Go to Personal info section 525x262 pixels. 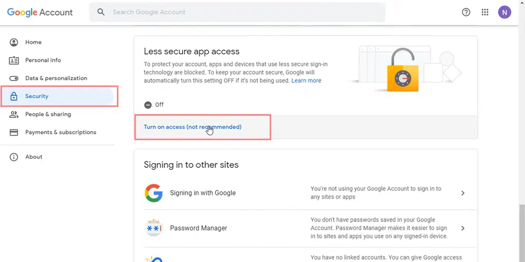pos(43,60)
